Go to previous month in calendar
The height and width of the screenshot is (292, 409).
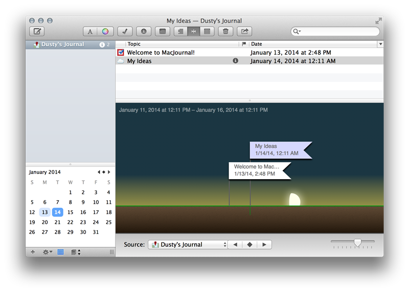tap(99, 172)
